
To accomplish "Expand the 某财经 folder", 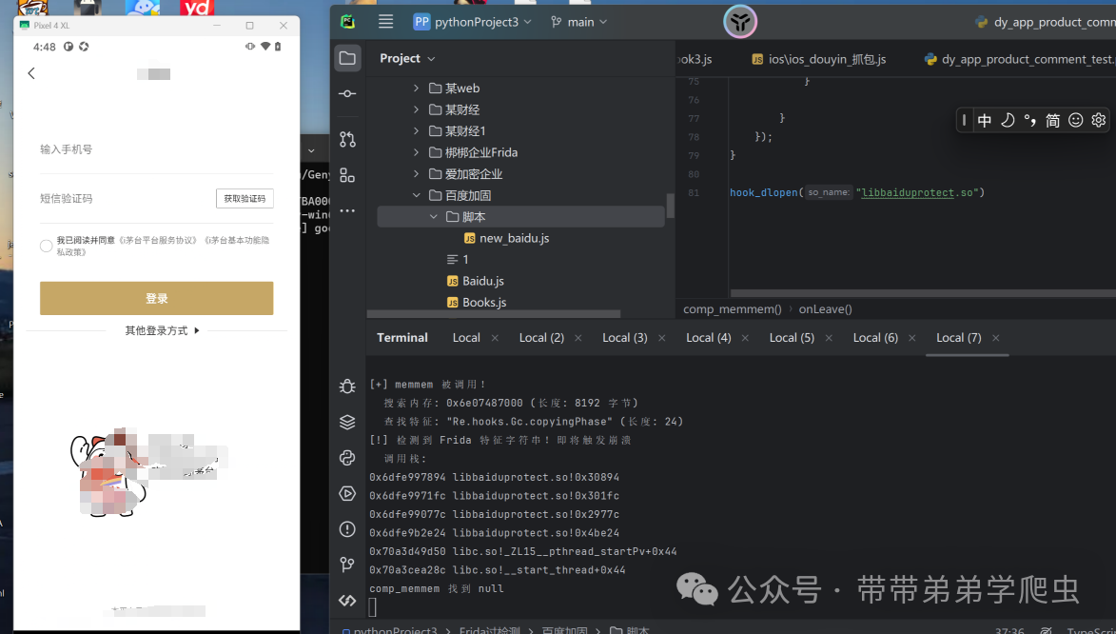I will point(417,109).
